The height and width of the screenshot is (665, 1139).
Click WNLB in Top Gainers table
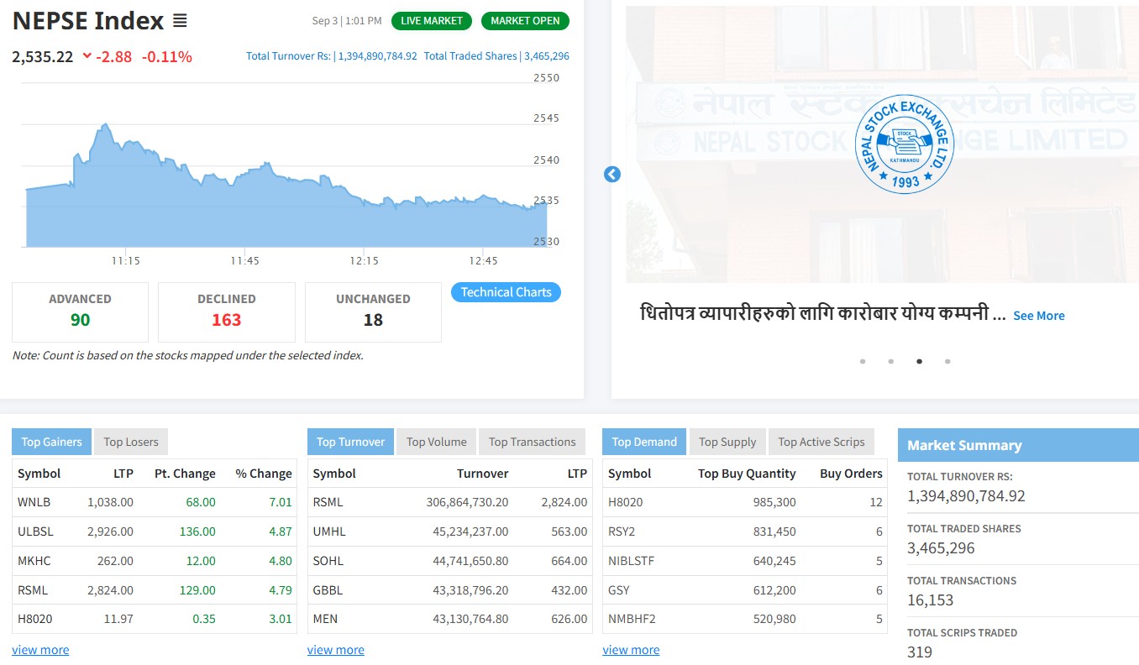34,502
